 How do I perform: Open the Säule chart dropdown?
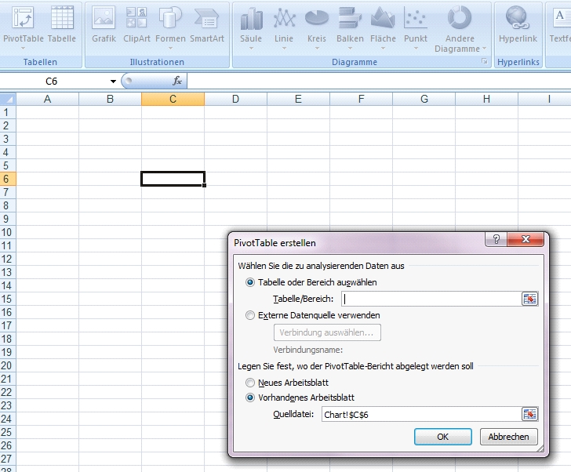click(251, 27)
